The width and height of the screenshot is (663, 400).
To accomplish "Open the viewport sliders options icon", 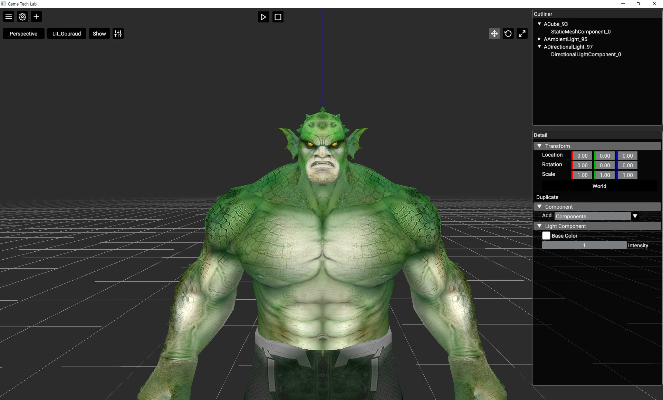I will coord(118,33).
